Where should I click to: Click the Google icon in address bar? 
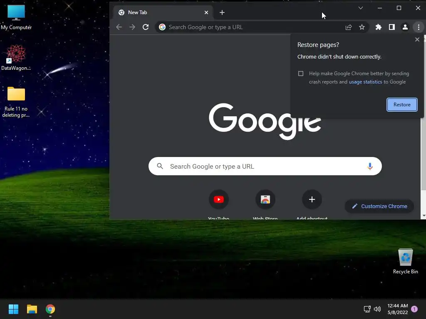pyautogui.click(x=162, y=27)
